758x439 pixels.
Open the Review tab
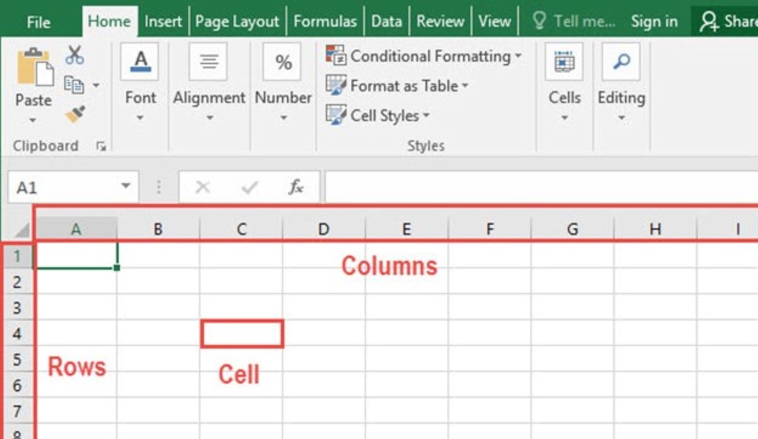440,21
